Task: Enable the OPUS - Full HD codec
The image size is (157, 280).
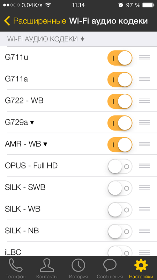Action: (x=120, y=166)
